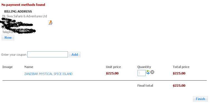Screen dimensions: 210x107
Task: Click the Quantity column header
Action: pyautogui.click(x=144, y=67)
